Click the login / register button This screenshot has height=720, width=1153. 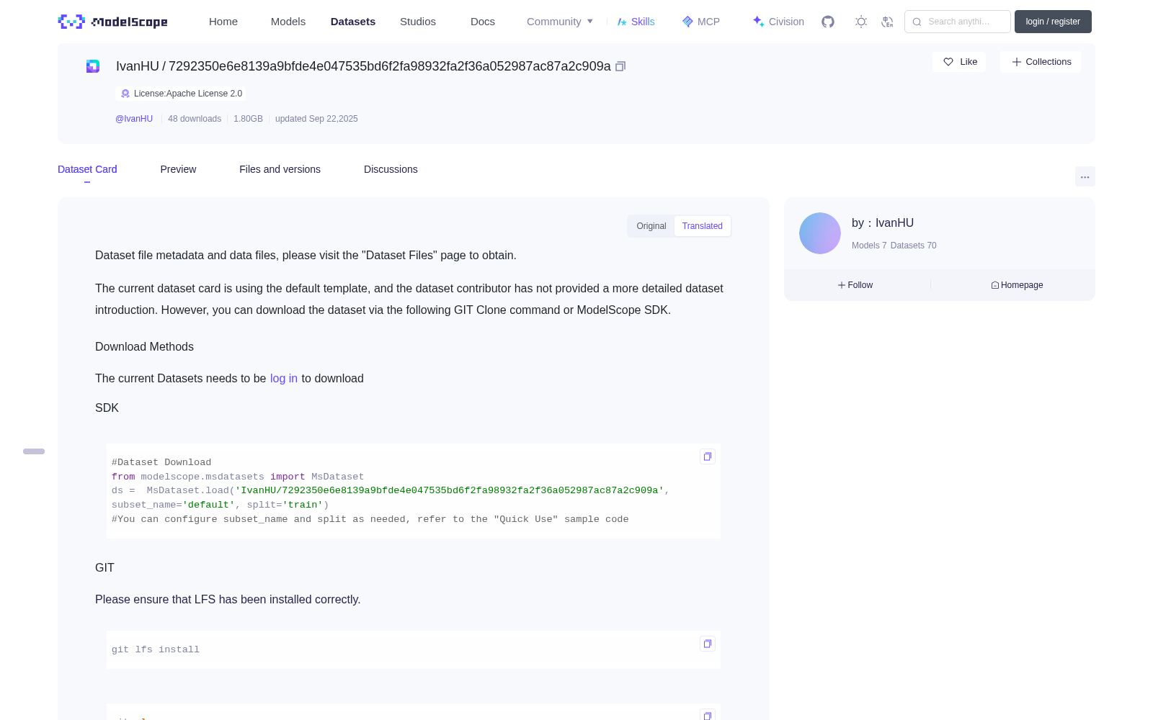click(x=1053, y=22)
